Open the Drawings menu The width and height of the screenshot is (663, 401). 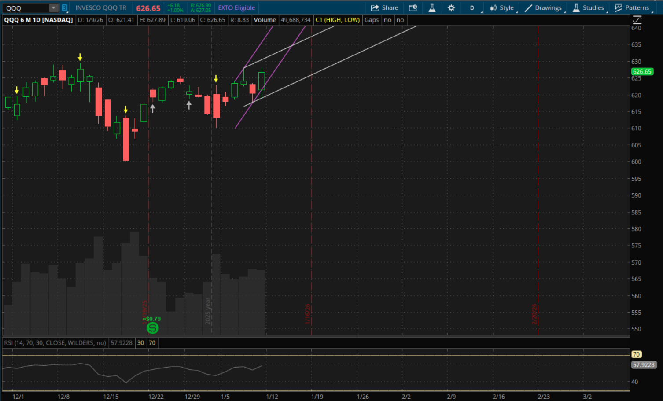543,8
